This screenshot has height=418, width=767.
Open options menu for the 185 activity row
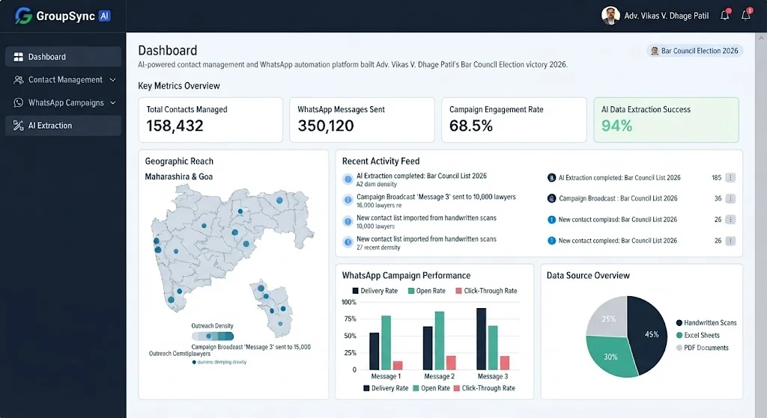730,178
